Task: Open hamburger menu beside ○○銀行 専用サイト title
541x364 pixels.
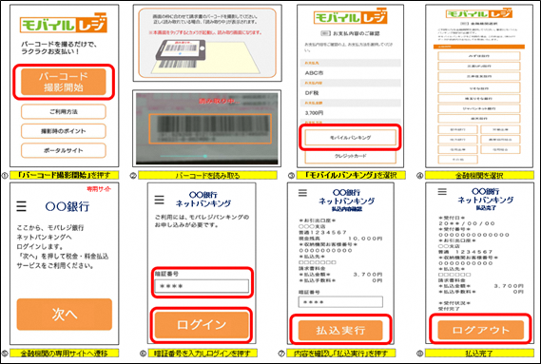Action: coord(21,206)
